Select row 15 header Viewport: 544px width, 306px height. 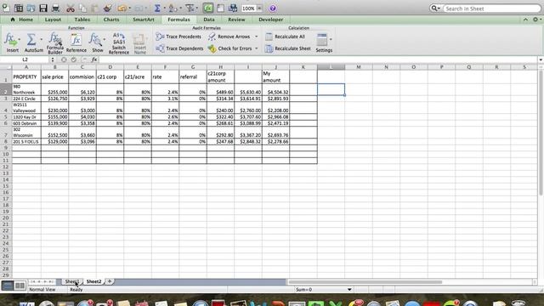(6, 186)
